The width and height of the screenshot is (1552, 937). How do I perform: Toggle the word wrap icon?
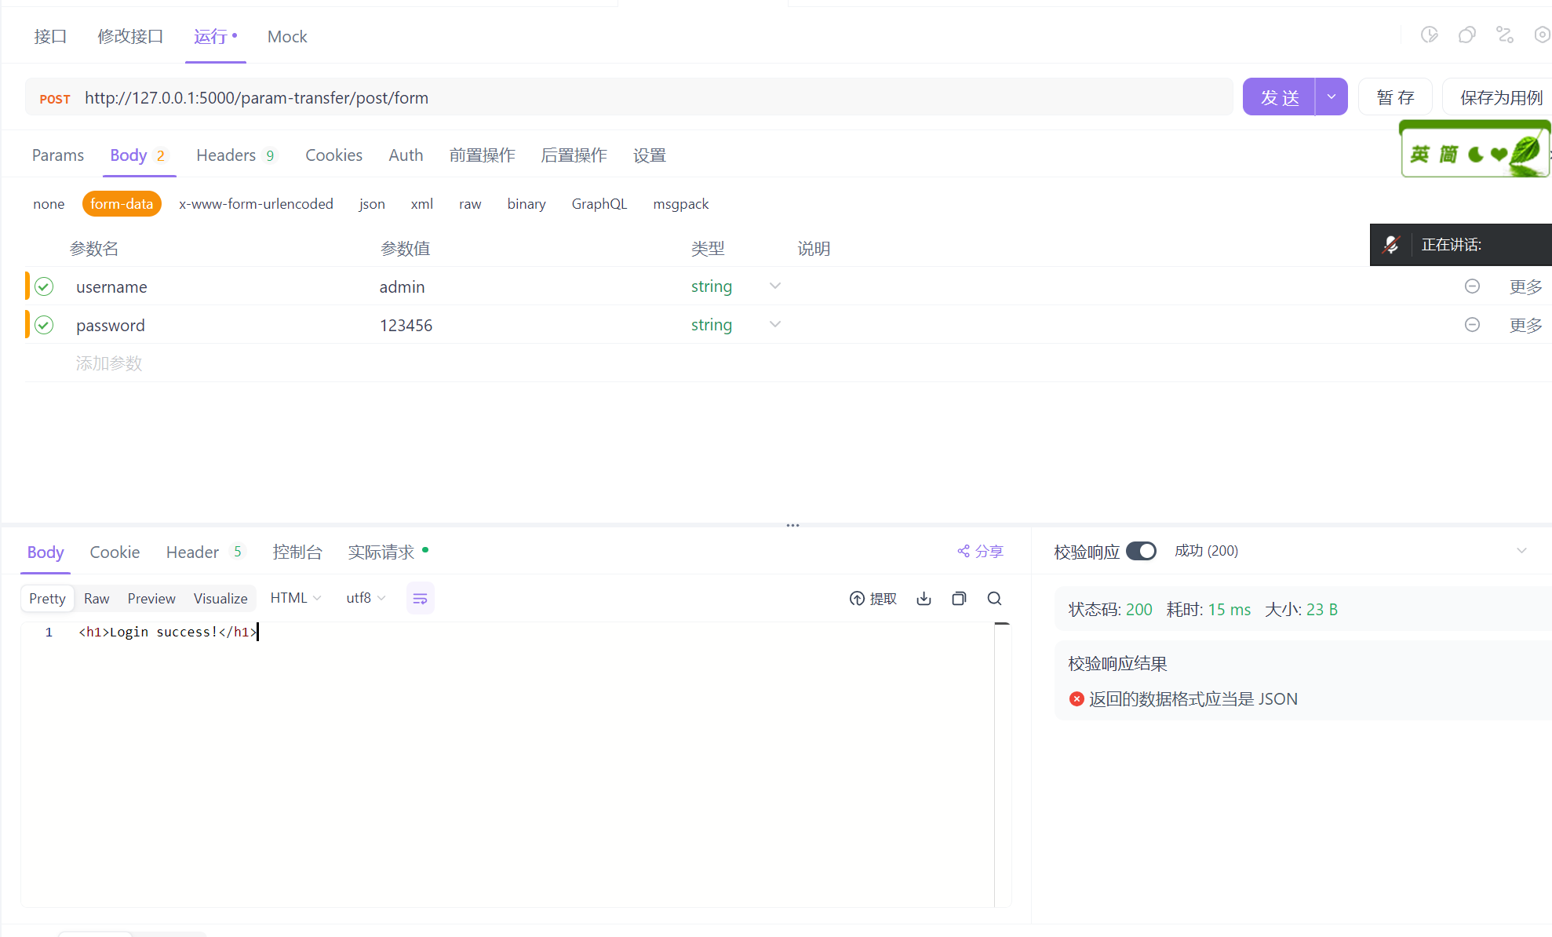[x=420, y=599]
